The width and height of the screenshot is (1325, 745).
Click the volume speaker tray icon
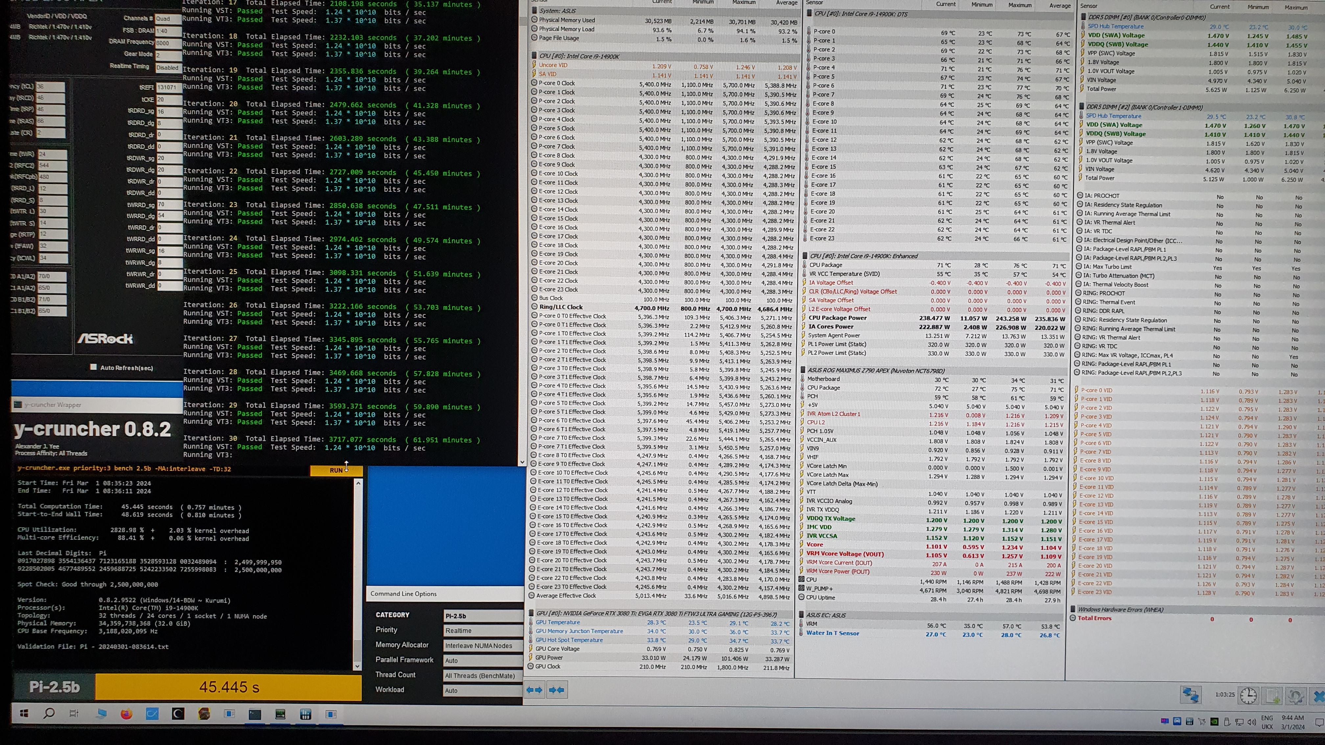tap(1251, 722)
